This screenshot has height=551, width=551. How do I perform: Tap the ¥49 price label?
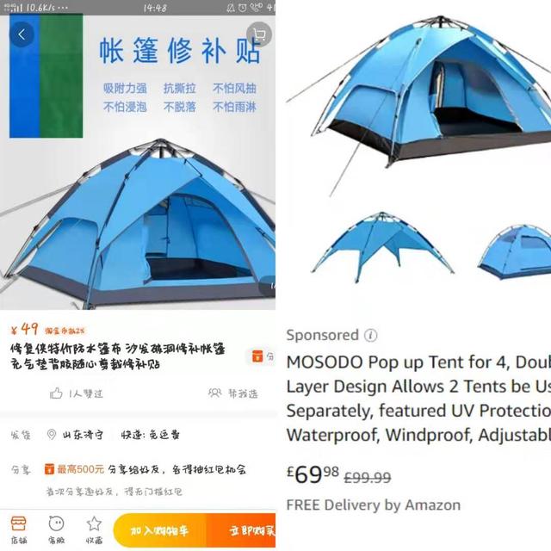(24, 329)
